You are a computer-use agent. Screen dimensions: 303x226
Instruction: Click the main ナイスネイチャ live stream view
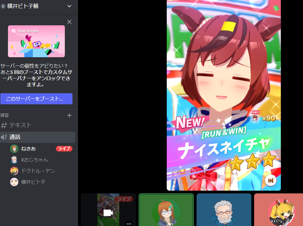point(224,95)
